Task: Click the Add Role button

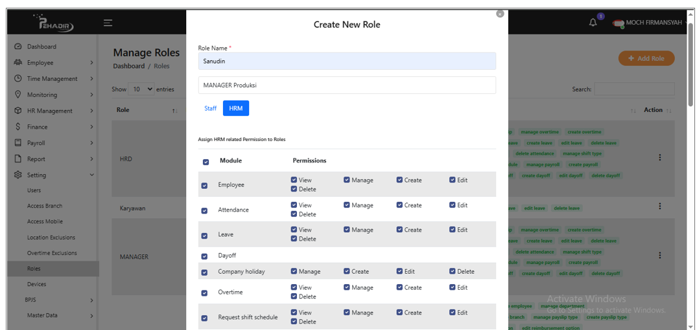Action: [646, 58]
